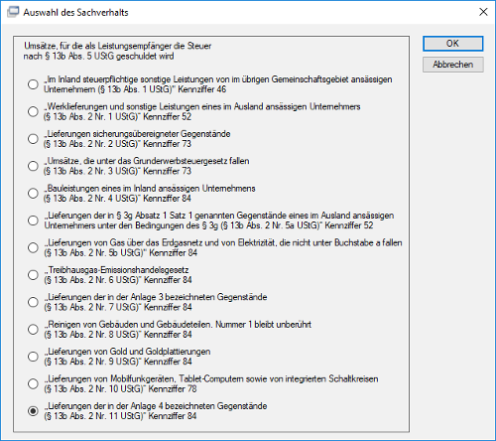Click text '§ 13b Abs. 2 Nr. 2 UStG' Kennziffer 73

click(117, 144)
